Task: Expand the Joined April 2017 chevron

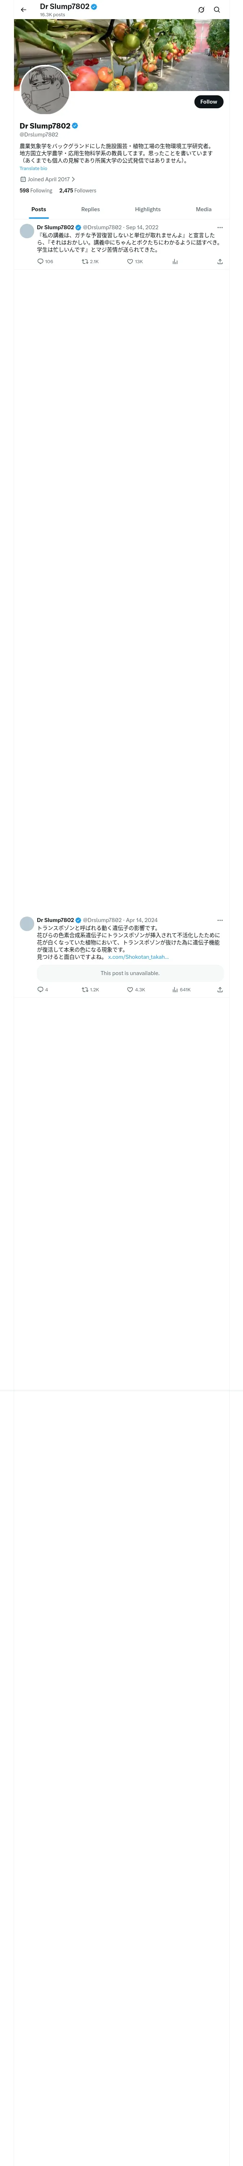Action: pyautogui.click(x=73, y=179)
